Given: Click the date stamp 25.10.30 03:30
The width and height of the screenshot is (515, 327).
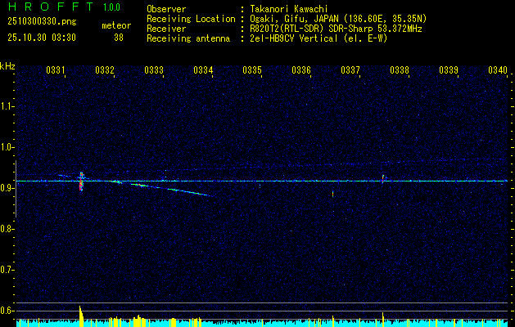Looking at the screenshot, I should click(x=42, y=38).
